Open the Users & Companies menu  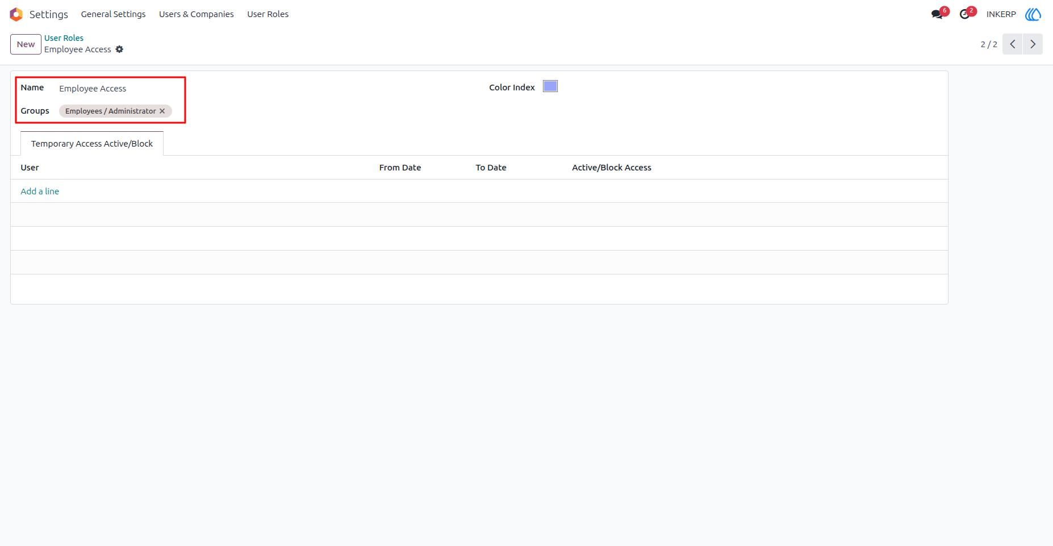click(196, 14)
